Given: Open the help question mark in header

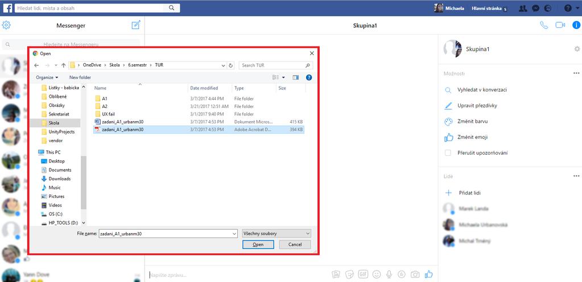Looking at the screenshot, I should point(568,8).
